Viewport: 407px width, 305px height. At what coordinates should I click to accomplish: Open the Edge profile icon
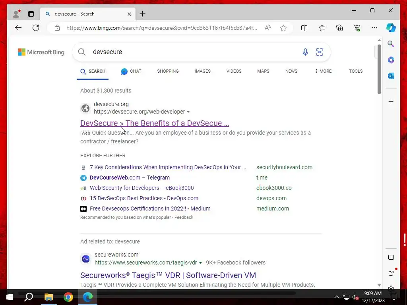point(16,14)
